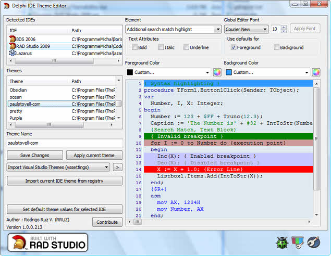The height and width of the screenshot is (256, 331).
Task: Click the Path column header in Themes list
Action: click(x=93, y=81)
